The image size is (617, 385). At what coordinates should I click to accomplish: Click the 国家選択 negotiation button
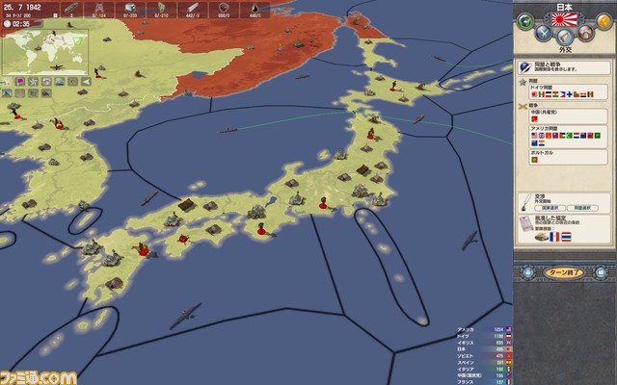click(x=550, y=208)
